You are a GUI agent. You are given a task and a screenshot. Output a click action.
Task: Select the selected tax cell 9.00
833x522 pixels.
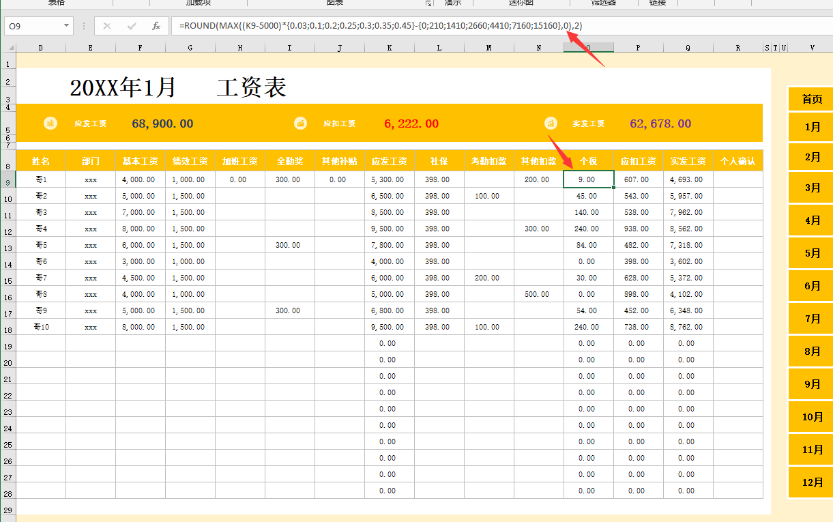click(589, 179)
